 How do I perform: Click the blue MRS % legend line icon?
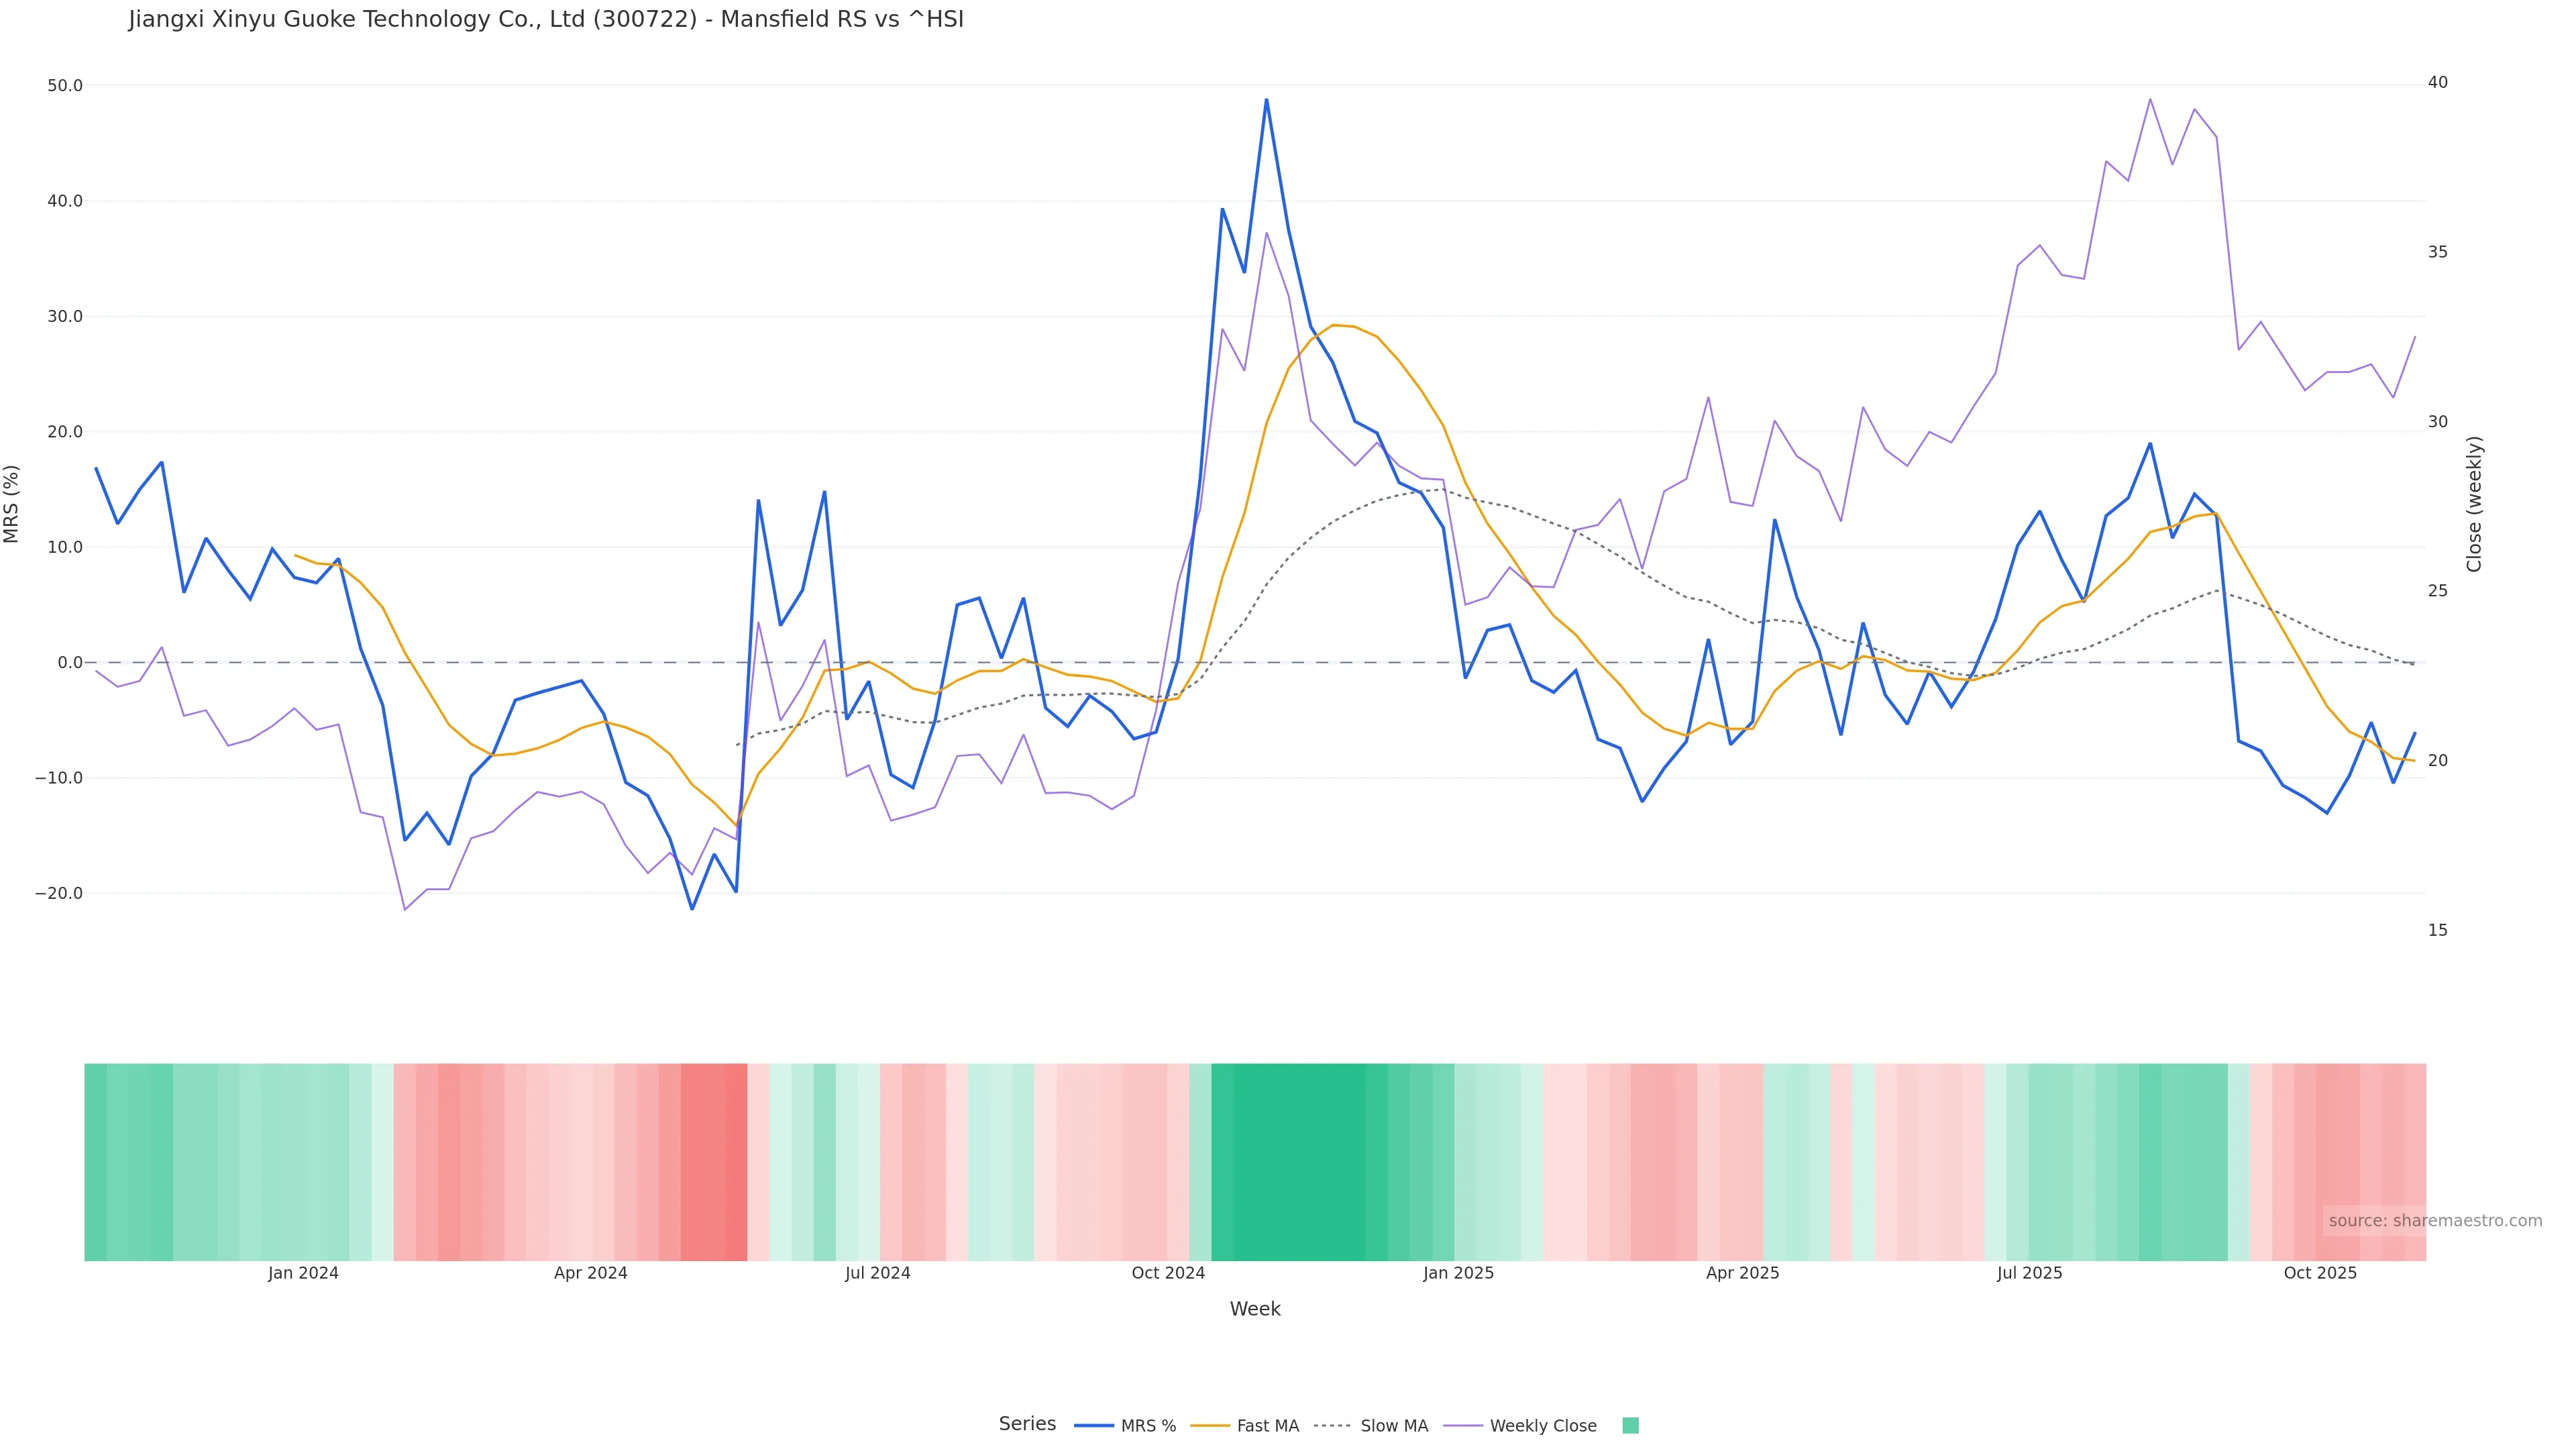coord(1094,1426)
